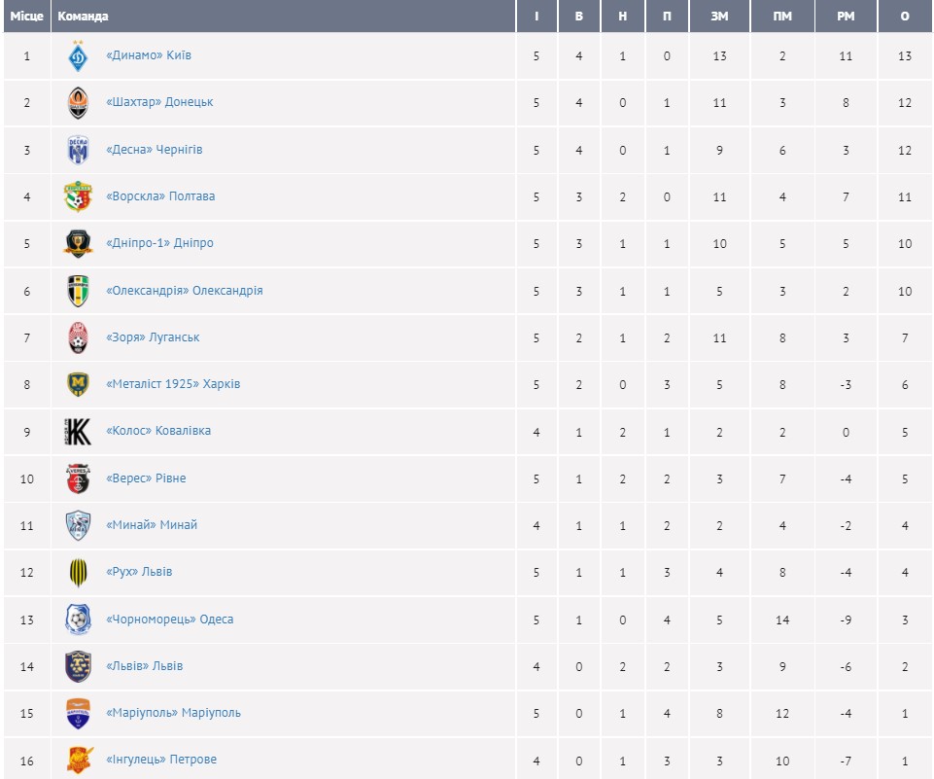Click the Chornomorets Odesa club emblem

coord(78,620)
